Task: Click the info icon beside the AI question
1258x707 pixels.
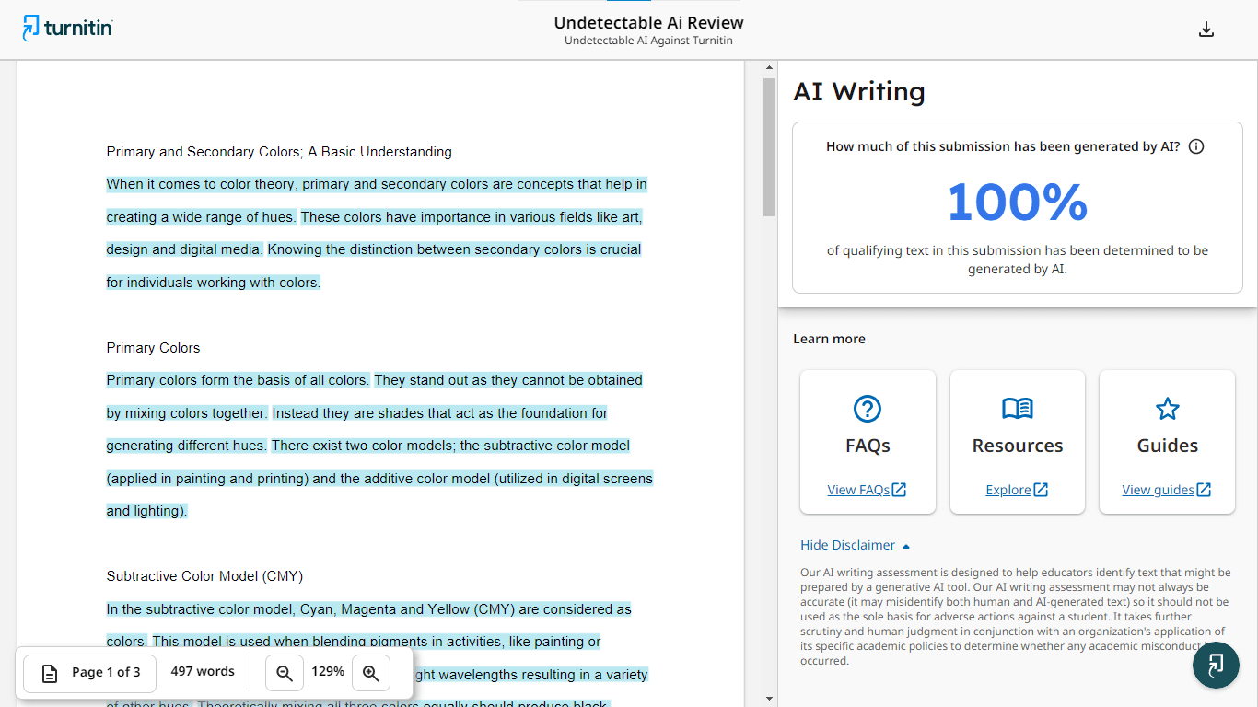Action: tap(1196, 146)
